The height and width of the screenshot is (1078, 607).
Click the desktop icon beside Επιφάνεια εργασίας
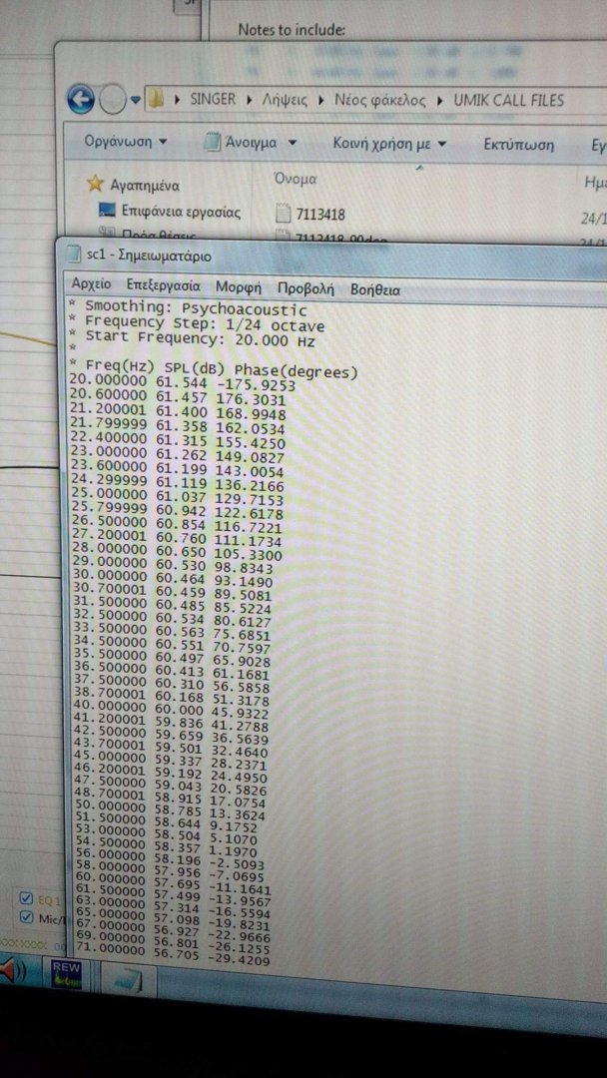(107, 209)
